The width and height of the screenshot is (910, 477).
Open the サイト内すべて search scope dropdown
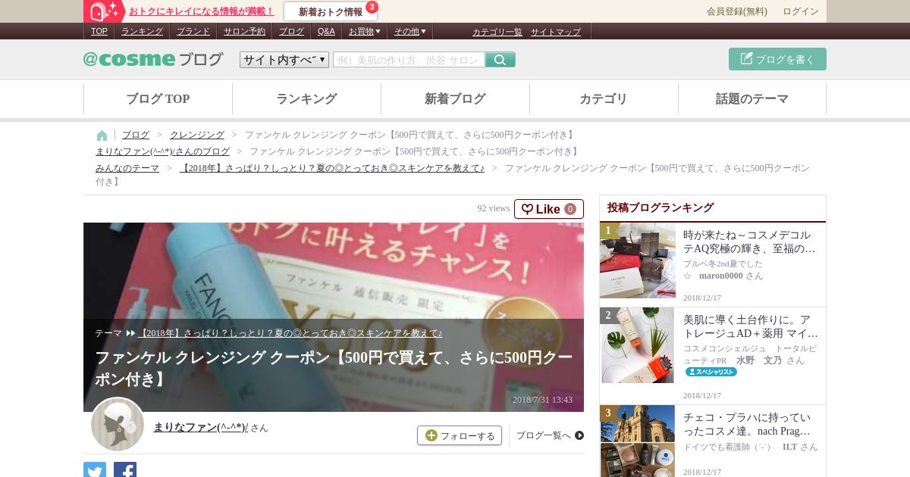[284, 60]
